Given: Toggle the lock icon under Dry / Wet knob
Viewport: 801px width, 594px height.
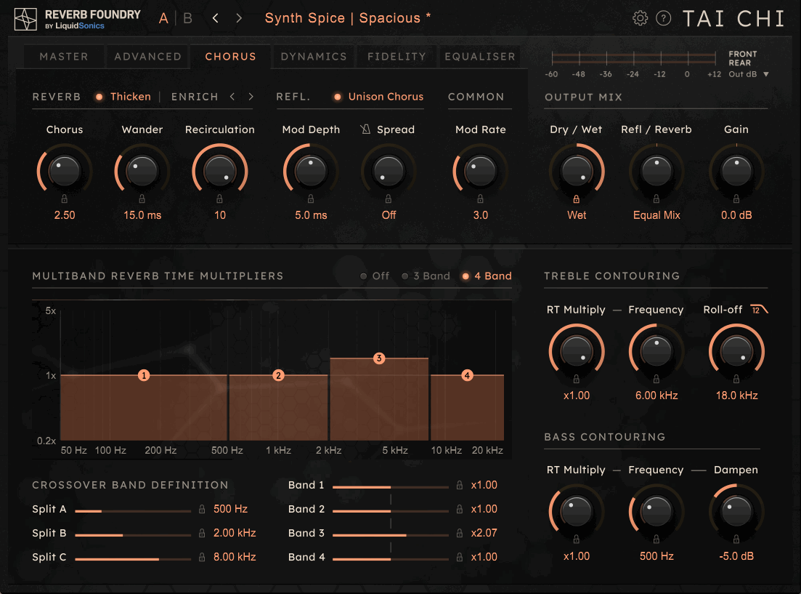Looking at the screenshot, I should click(x=577, y=198).
